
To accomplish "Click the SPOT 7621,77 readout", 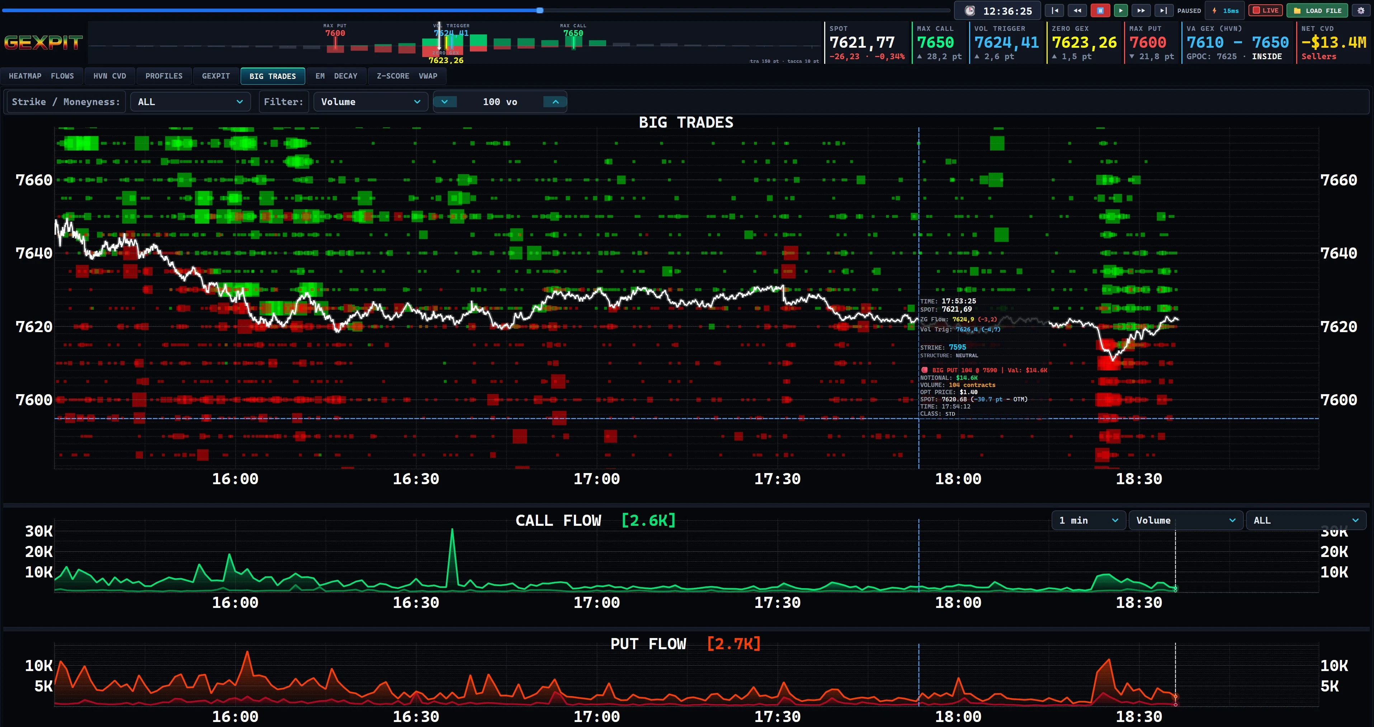I will coord(867,43).
